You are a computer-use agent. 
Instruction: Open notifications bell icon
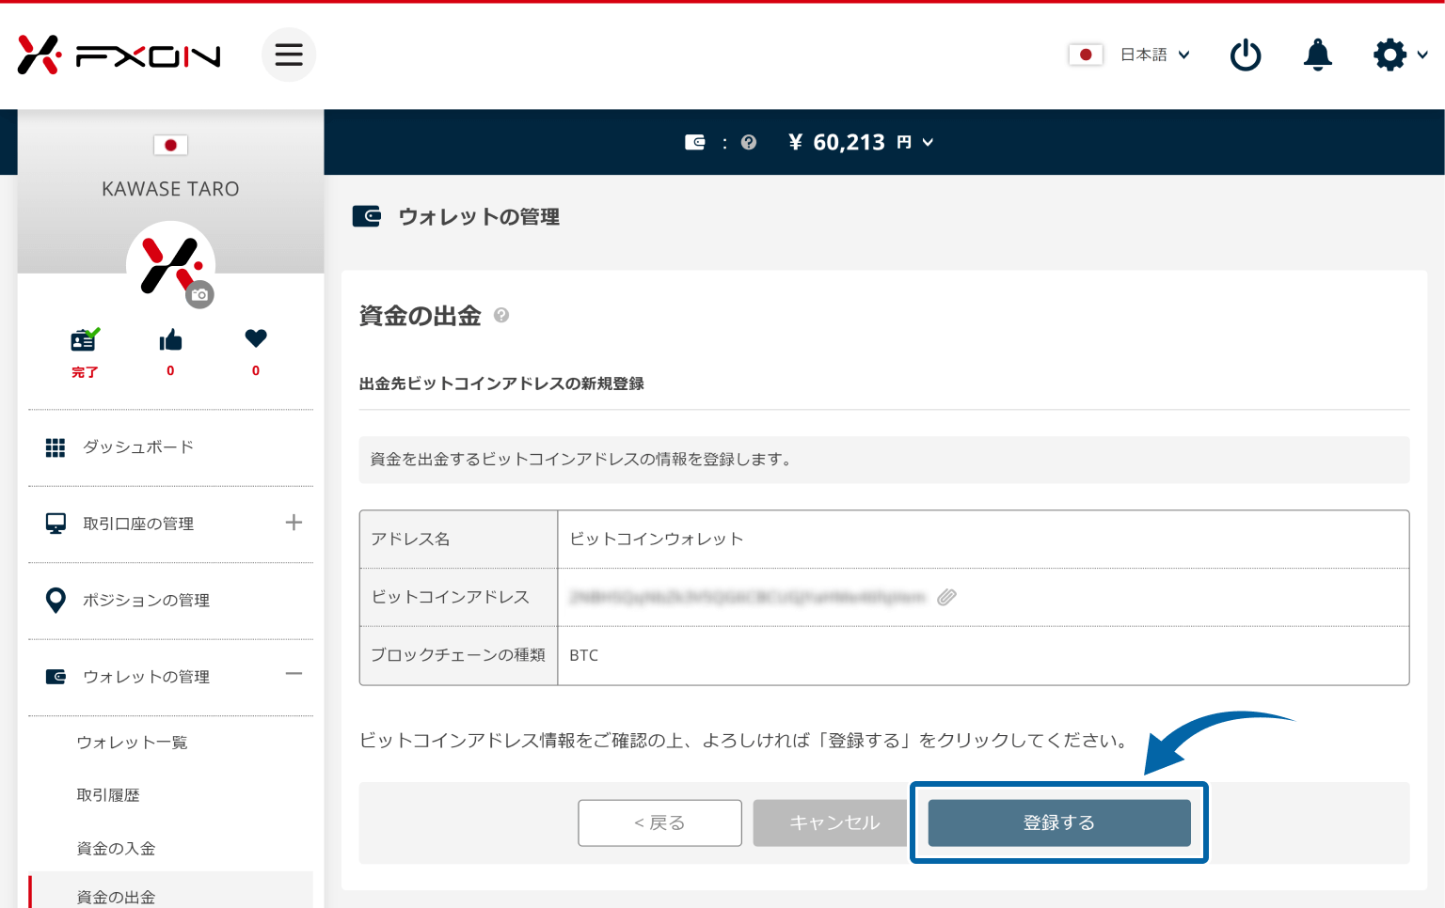click(1318, 55)
